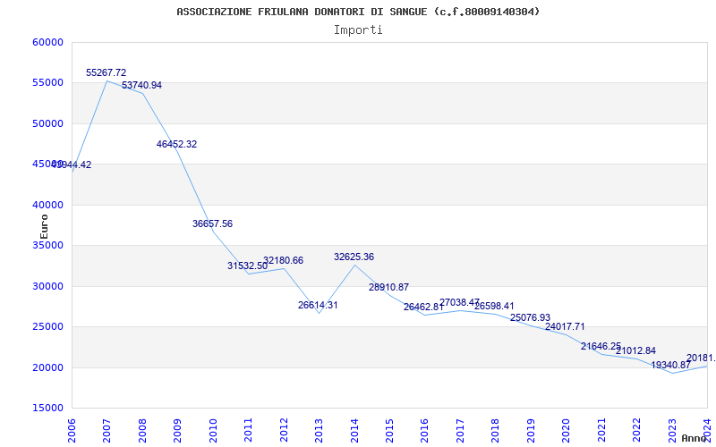Click the data label 28910.87
Viewport: 716px width, 447px height.
point(389,287)
